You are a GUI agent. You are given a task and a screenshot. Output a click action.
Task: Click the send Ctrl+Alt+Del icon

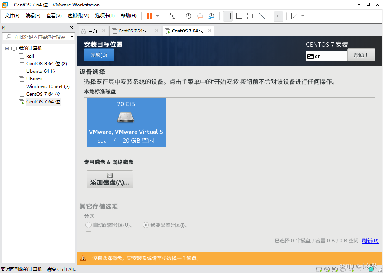(x=172, y=16)
